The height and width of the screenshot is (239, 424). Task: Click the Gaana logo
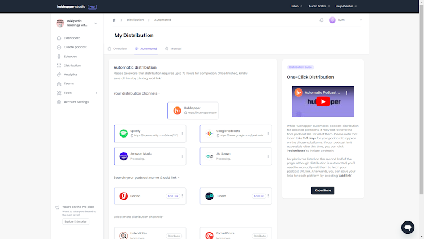(x=124, y=196)
